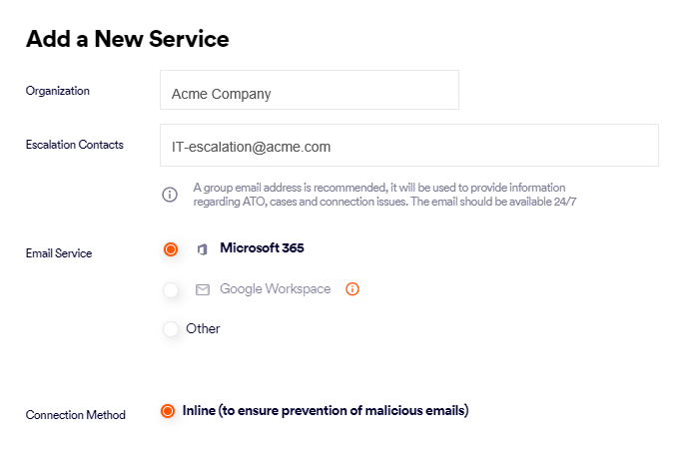Image resolution: width=686 pixels, height=449 pixels.
Task: Click the Escalation Contacts field label
Action: [x=75, y=145]
